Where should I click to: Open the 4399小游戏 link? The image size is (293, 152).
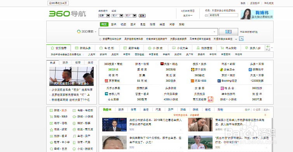click(171, 99)
